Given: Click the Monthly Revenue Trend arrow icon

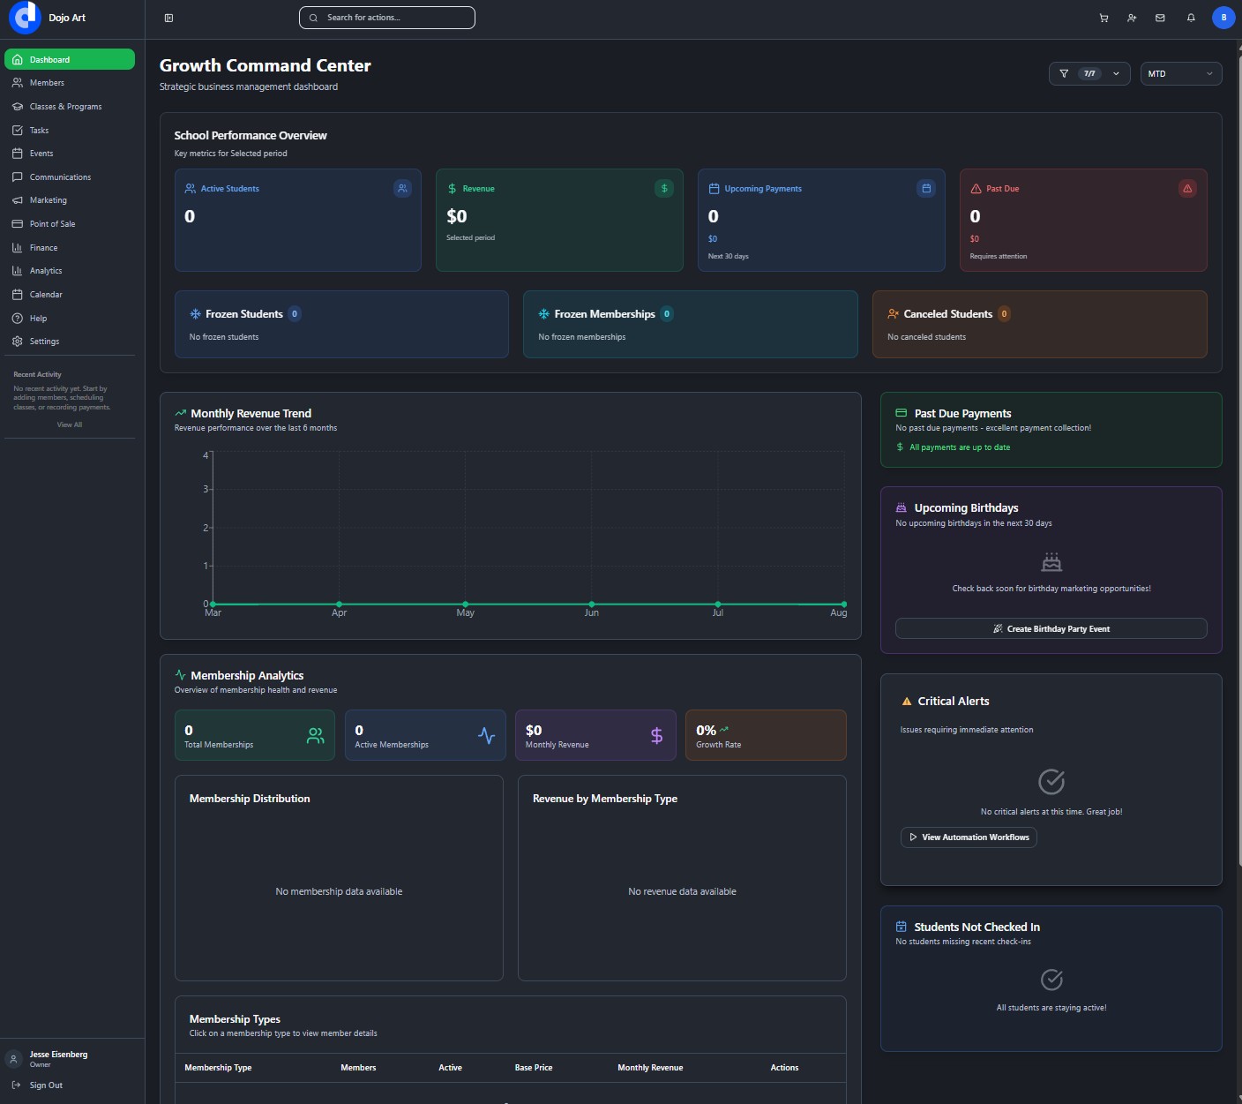Looking at the screenshot, I should (x=181, y=413).
